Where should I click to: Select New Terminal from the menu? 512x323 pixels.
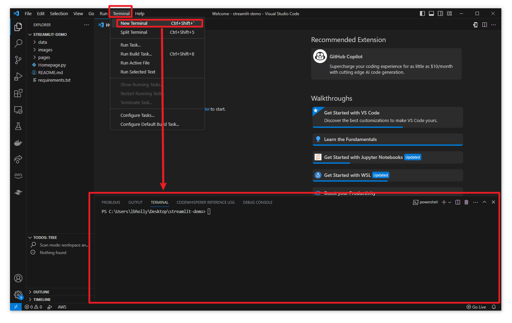134,23
